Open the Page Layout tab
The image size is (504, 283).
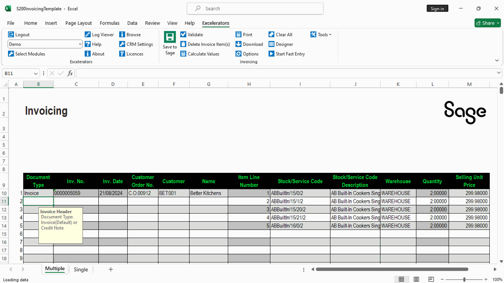coord(78,23)
